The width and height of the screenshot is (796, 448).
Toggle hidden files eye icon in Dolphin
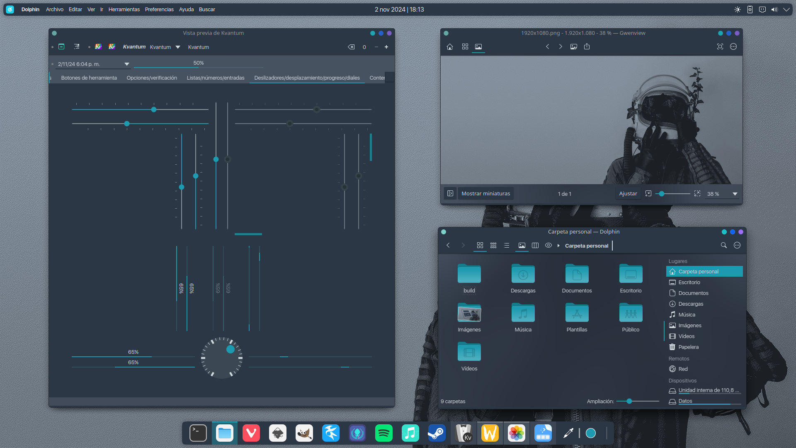pos(548,246)
